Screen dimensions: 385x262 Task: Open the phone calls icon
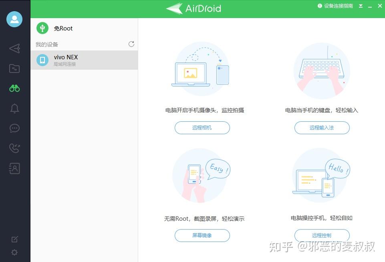pos(14,148)
